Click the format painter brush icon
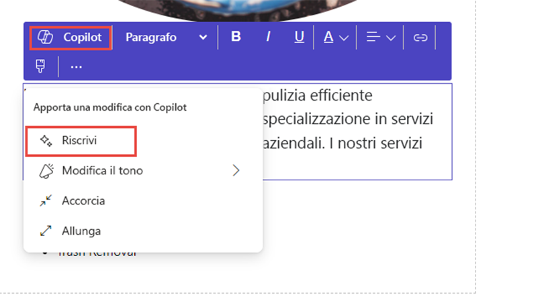Viewport: 544px width, 307px height. [40, 66]
